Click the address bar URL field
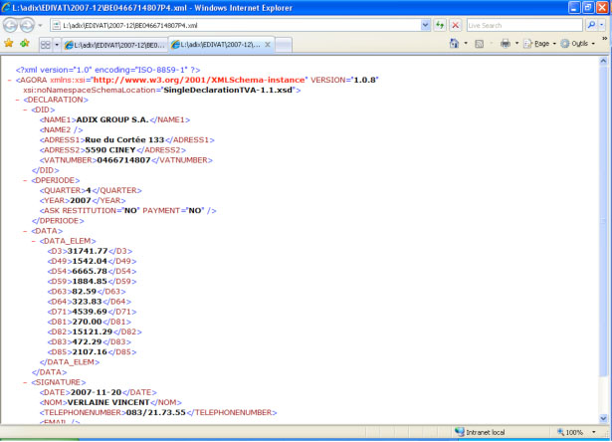The height and width of the screenshot is (442, 612). (236, 25)
